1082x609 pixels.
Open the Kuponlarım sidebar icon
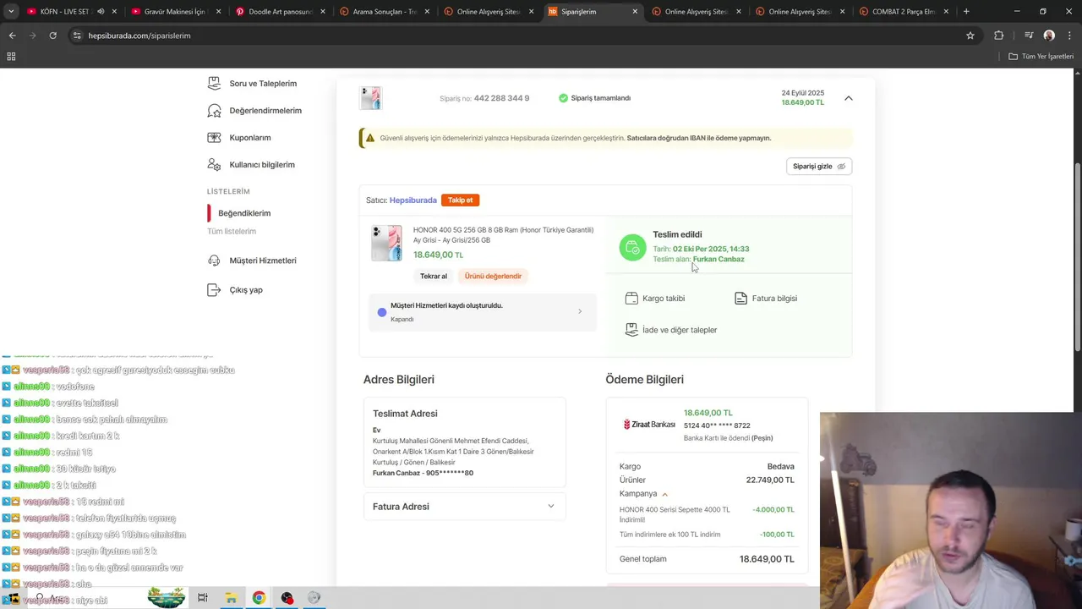point(214,138)
